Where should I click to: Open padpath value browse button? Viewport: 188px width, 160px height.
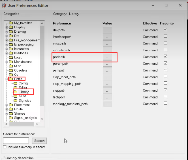click(x=107, y=57)
